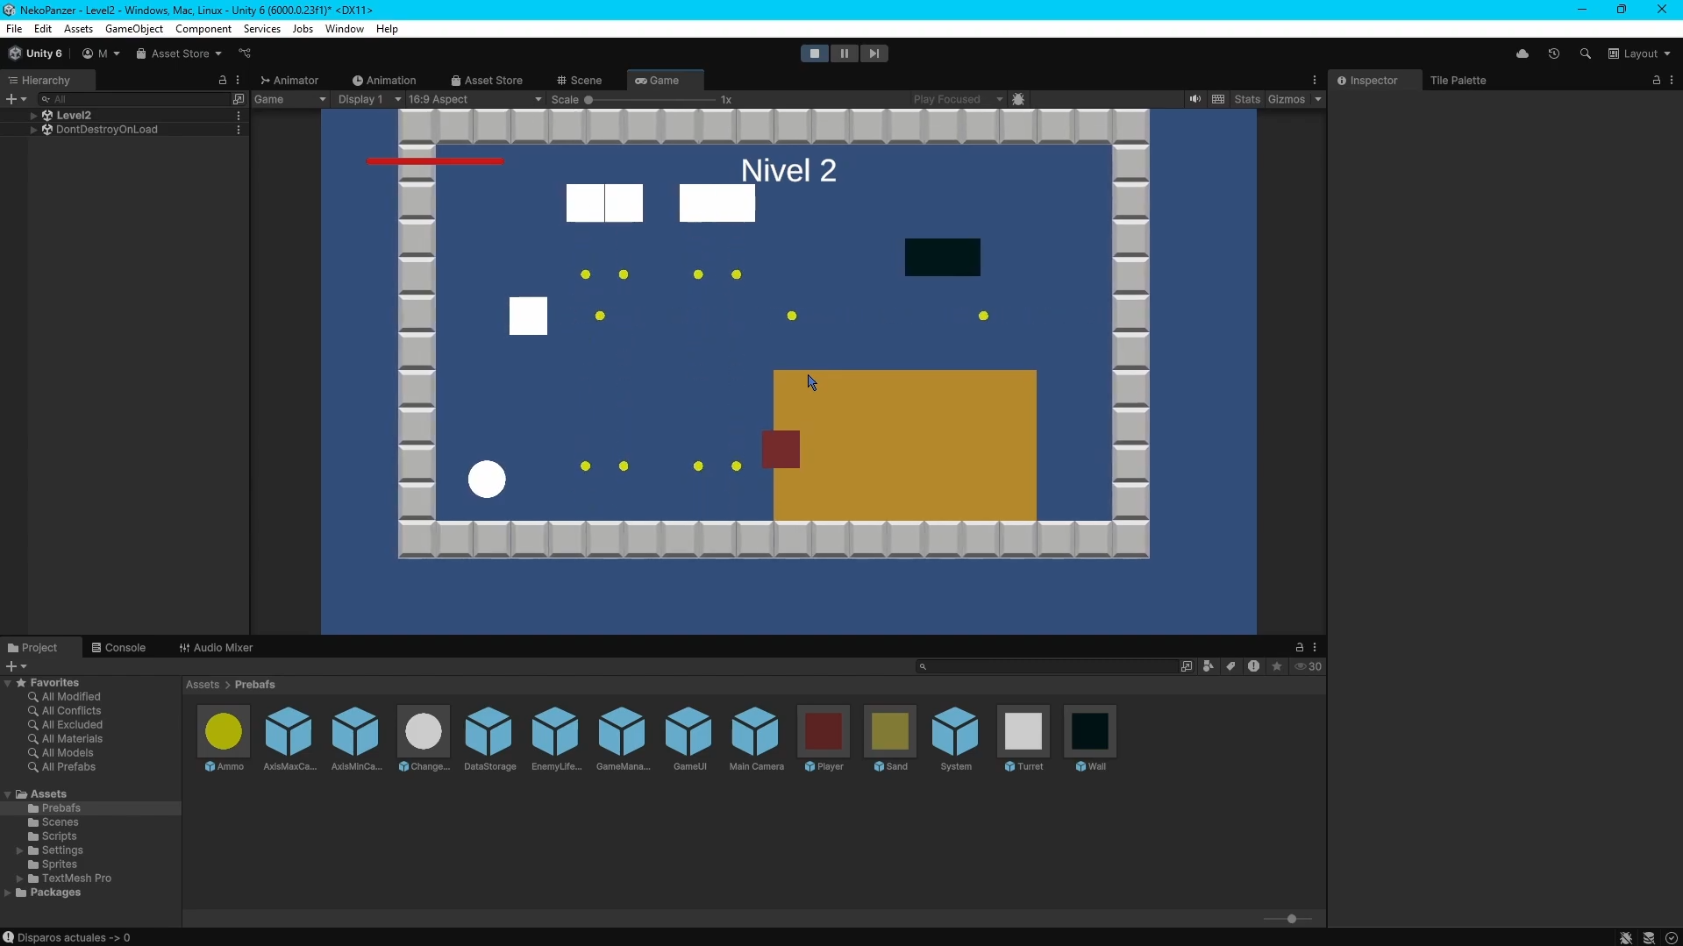Select the Turret prefab asset
Viewport: 1683px width, 946px height.
tap(1023, 731)
